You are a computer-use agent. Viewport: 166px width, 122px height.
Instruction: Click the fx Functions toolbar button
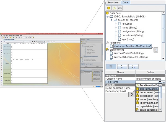pos(115,8)
